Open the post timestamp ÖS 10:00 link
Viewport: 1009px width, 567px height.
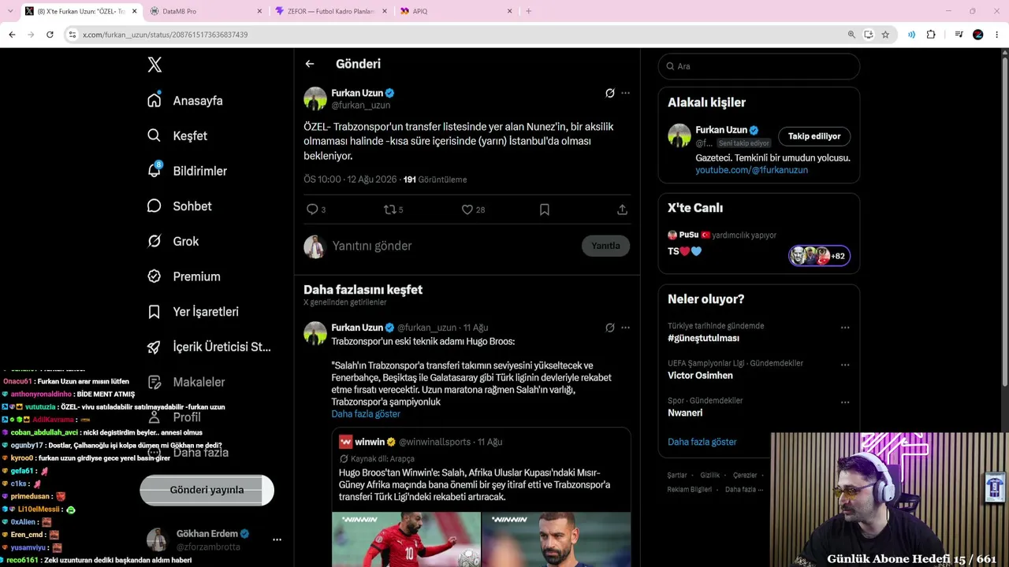click(x=351, y=180)
